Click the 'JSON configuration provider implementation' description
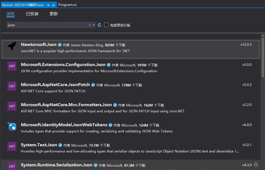This screenshot has width=265, height=170. coord(89,71)
